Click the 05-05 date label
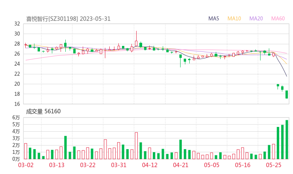This screenshot has height=174, width=293. point(212,165)
